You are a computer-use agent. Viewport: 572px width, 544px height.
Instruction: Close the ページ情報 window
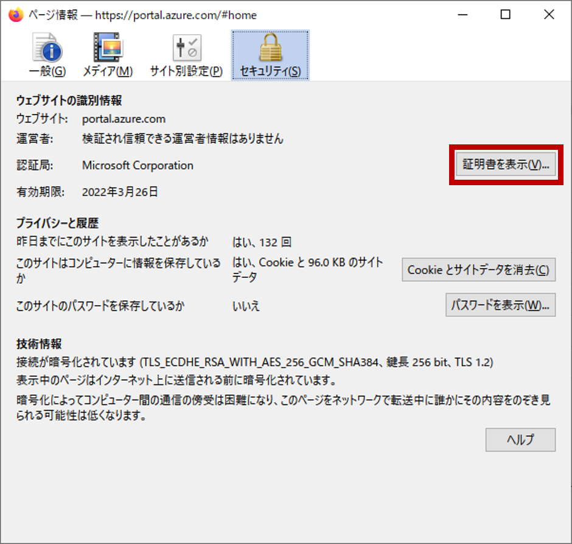548,14
